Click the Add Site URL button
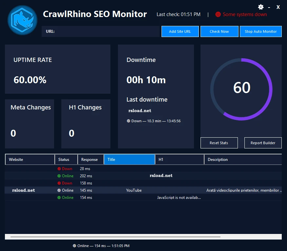The width and height of the screenshot is (287, 251). point(180,31)
